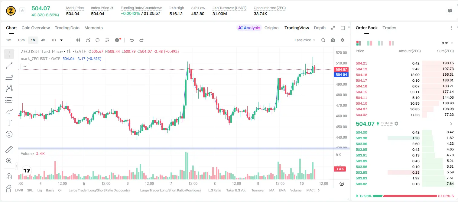Select the ruler measure tool
The height and width of the screenshot is (202, 458).
(9, 149)
